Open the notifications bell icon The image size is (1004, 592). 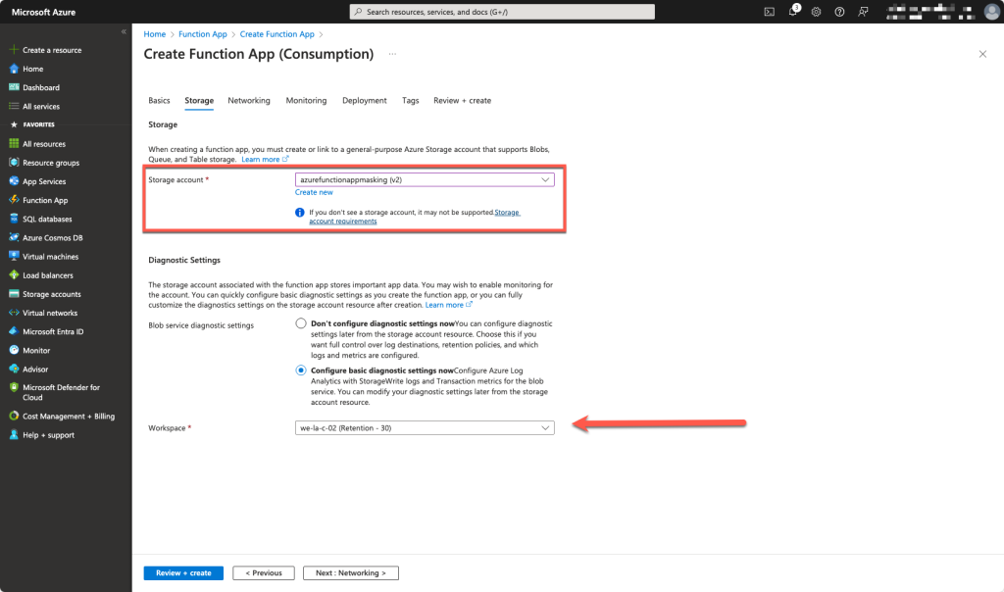click(792, 11)
